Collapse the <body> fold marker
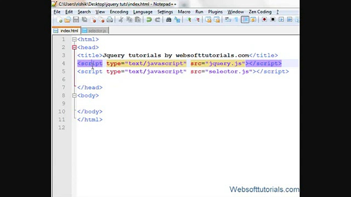Image resolution: width=351 pixels, height=197 pixels. click(74, 95)
